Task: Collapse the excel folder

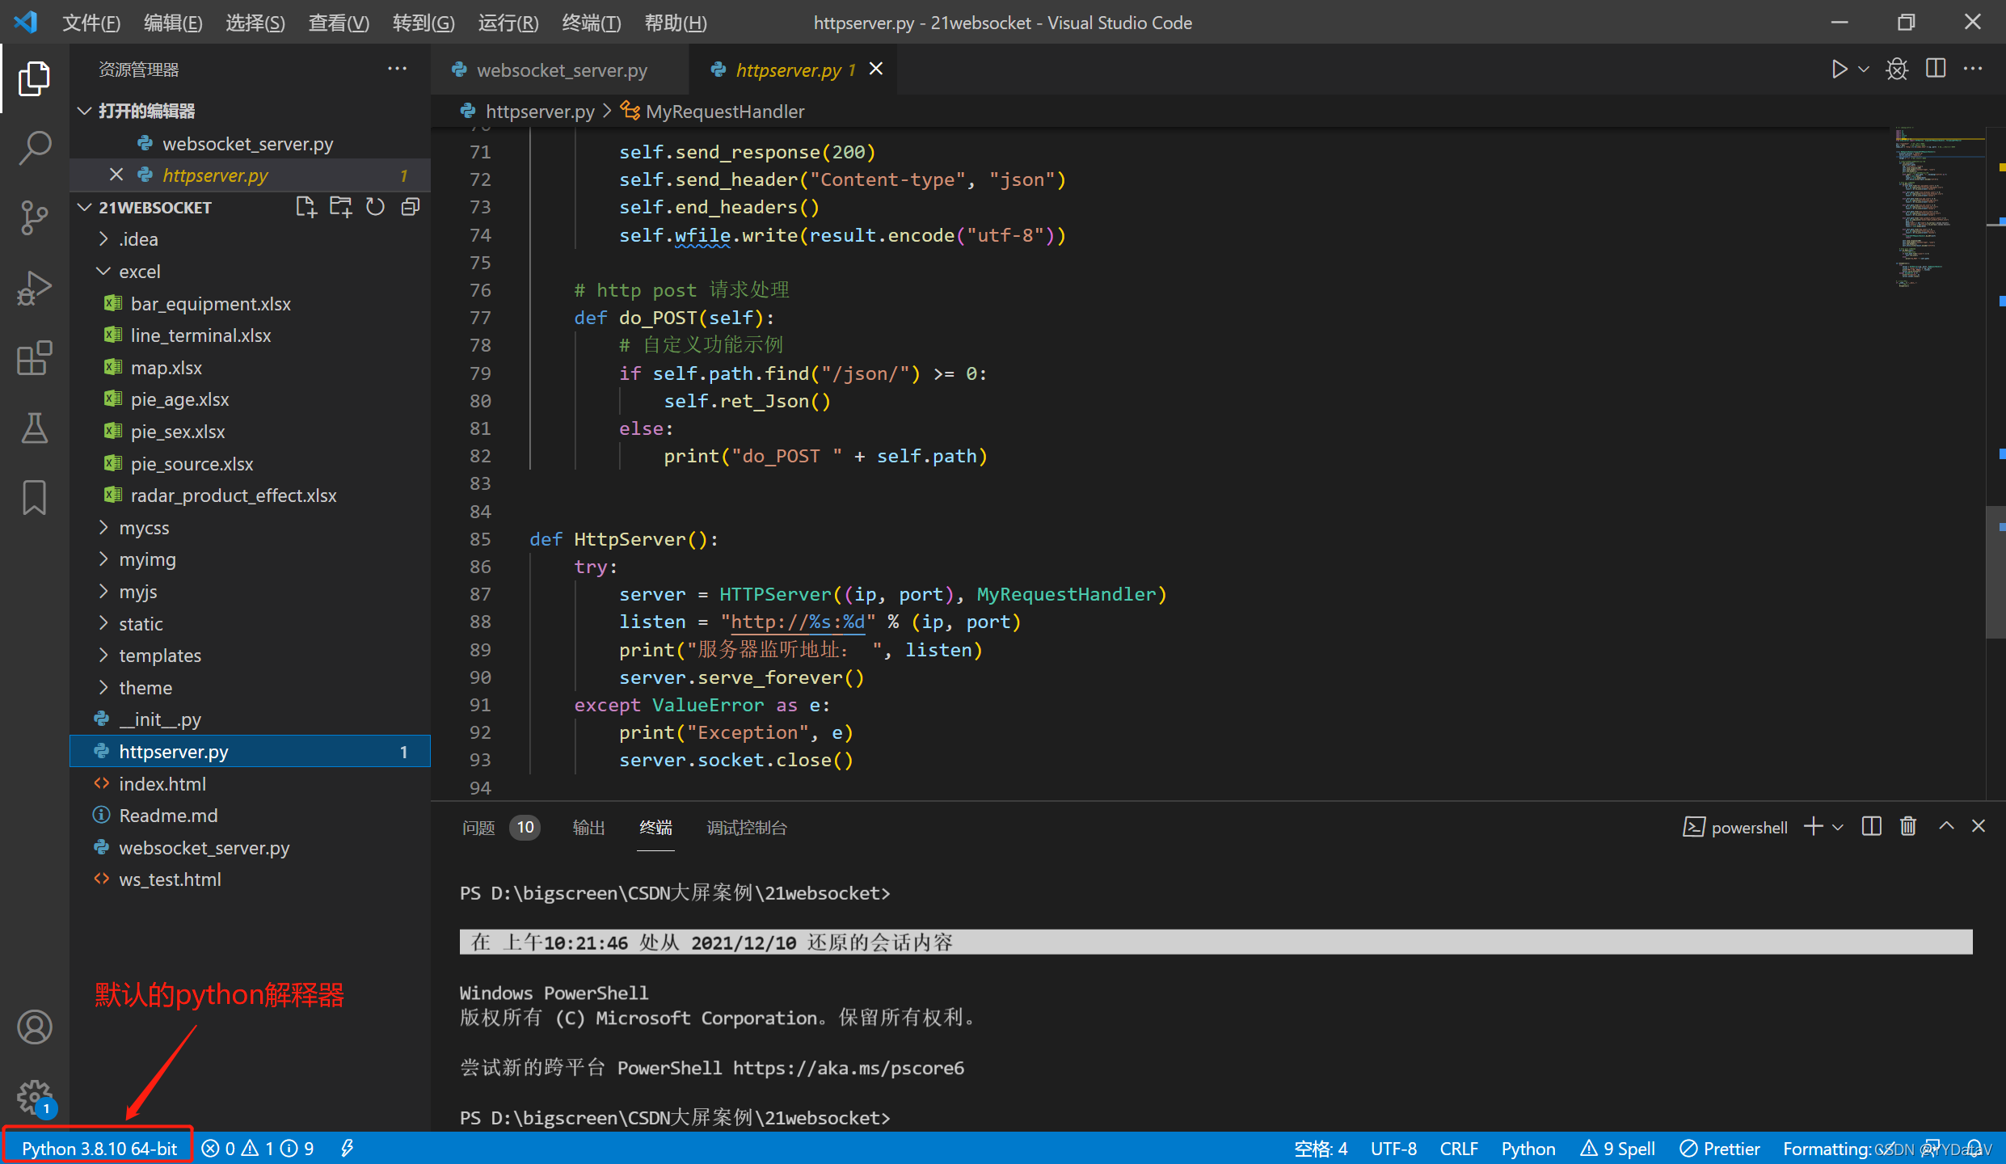Action: pos(103,271)
